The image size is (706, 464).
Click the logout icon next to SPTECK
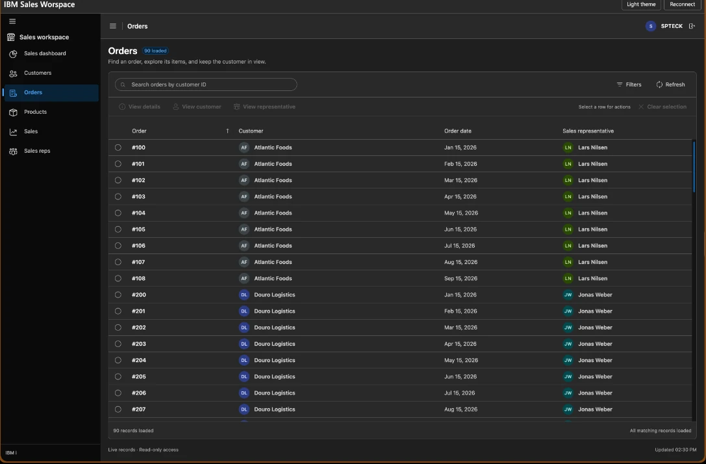pos(692,26)
